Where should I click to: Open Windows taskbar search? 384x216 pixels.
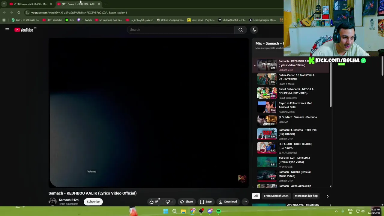click(174, 211)
